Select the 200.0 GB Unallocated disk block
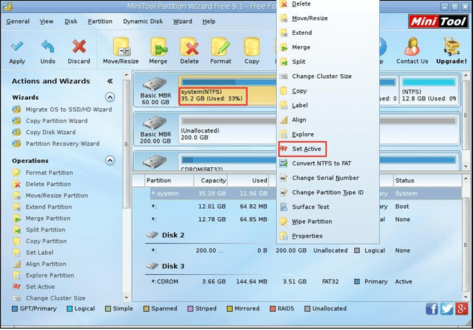Image resolution: width=473 pixels, height=330 pixels. [228, 130]
